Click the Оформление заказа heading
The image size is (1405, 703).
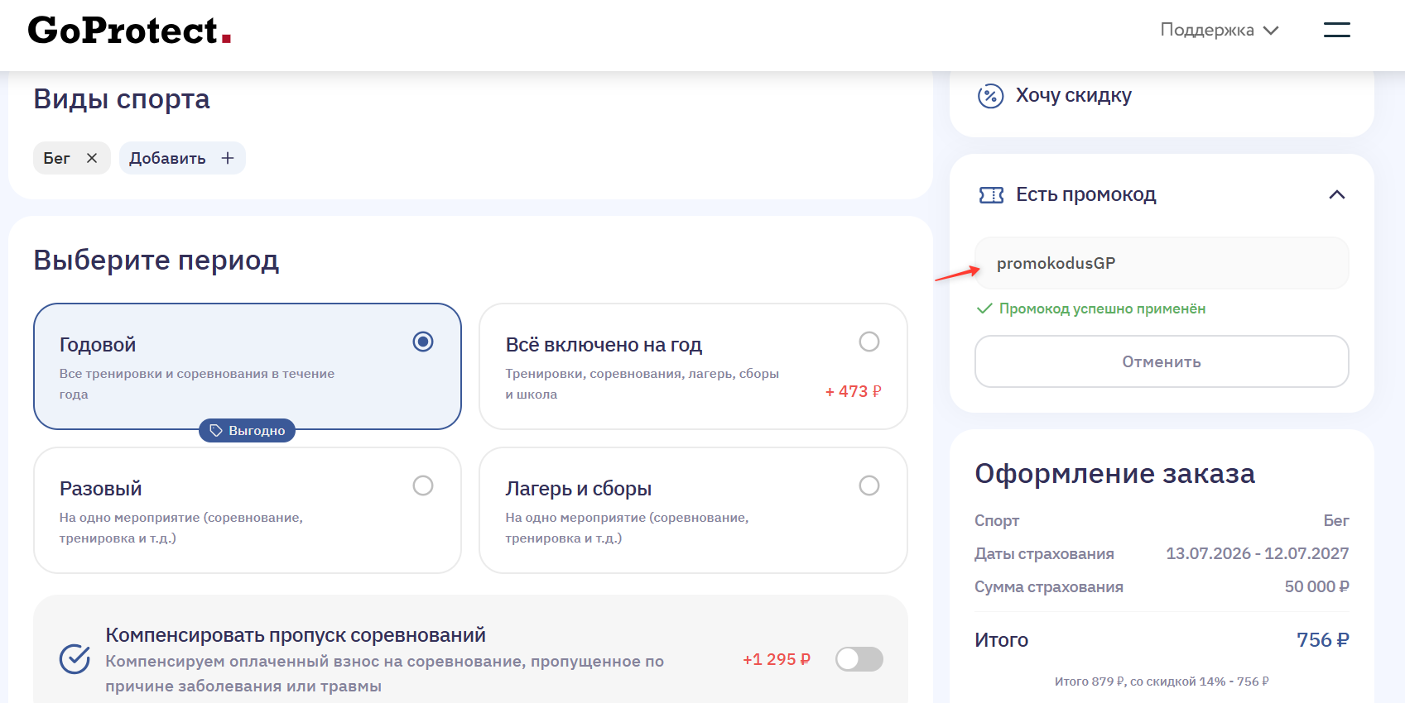coord(1114,474)
